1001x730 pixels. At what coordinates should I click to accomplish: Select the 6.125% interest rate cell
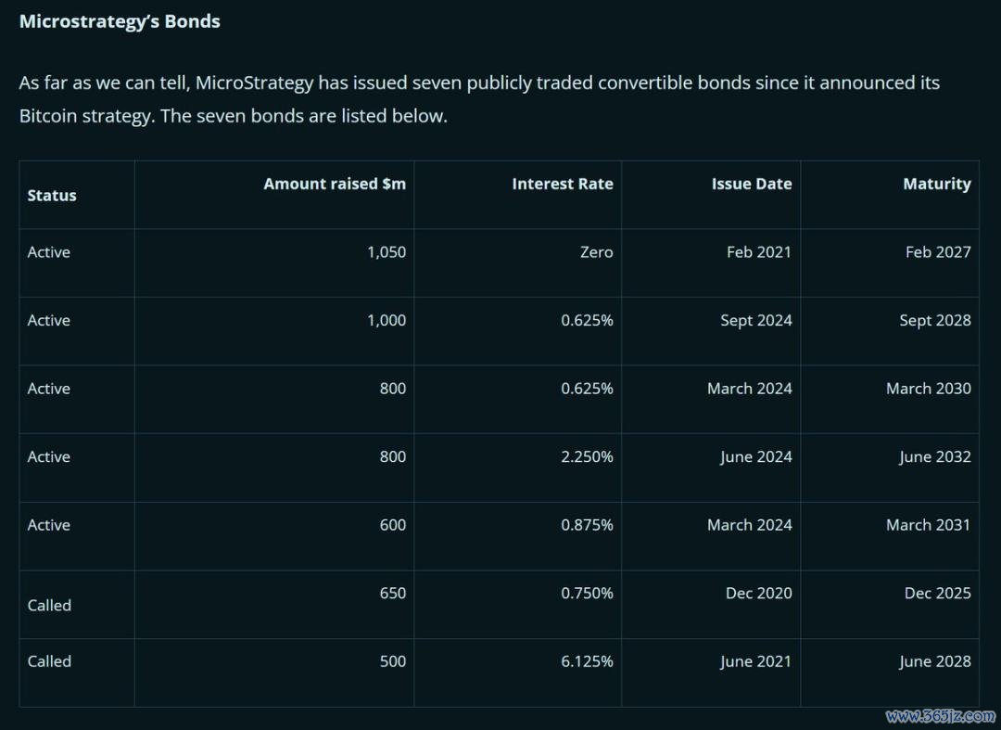(x=587, y=661)
